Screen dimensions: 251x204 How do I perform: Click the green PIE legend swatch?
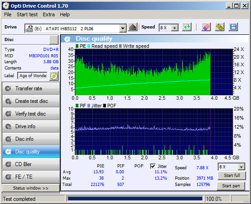pos(77,46)
